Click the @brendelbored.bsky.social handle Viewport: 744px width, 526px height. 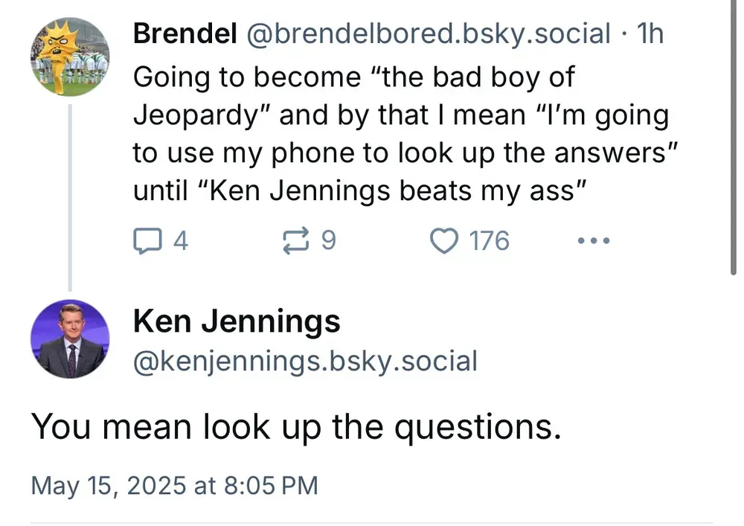point(426,33)
